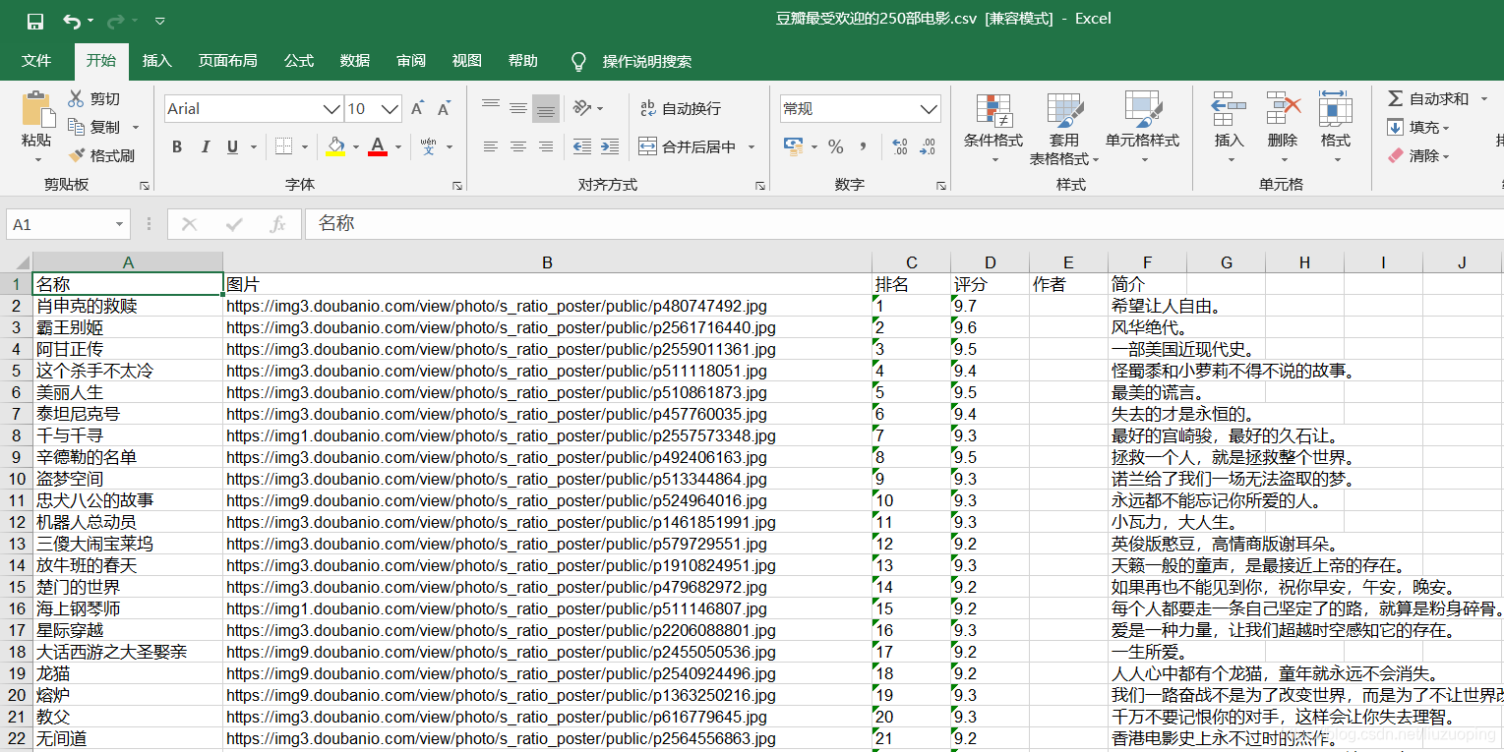Image resolution: width=1504 pixels, height=752 pixels.
Task: Open Cell Styles (单元格样式)
Action: [x=1142, y=130]
